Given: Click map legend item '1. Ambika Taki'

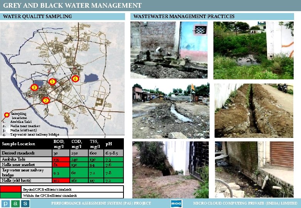Looking at the screenshot, I should (17, 122).
